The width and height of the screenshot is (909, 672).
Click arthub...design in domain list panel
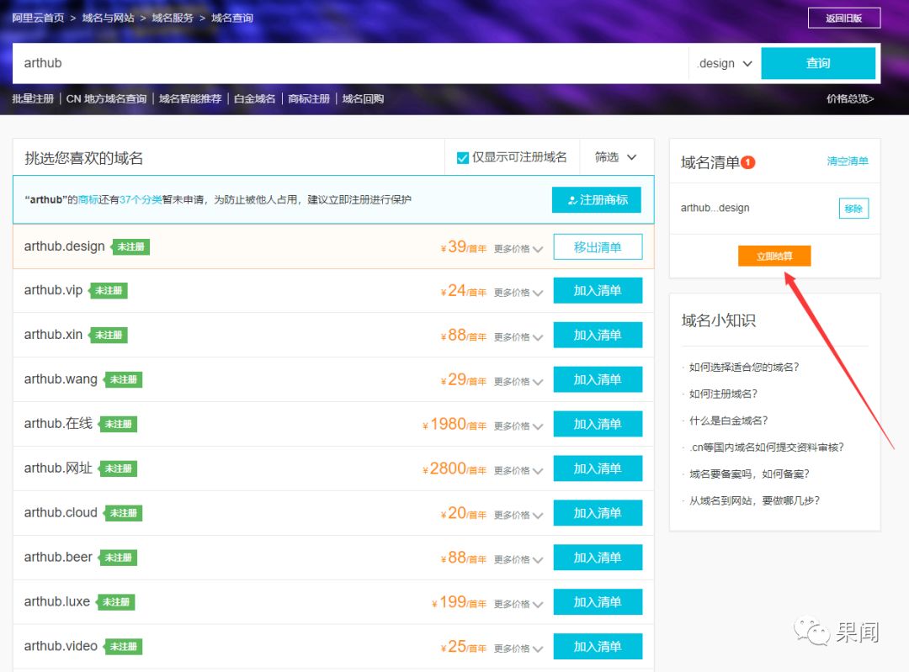(x=715, y=208)
